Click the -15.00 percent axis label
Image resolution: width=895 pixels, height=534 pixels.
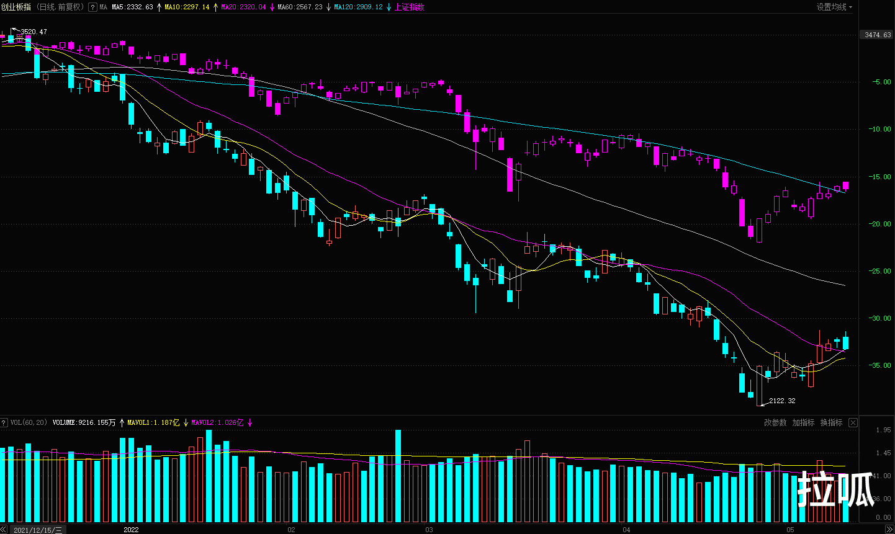[x=880, y=177]
